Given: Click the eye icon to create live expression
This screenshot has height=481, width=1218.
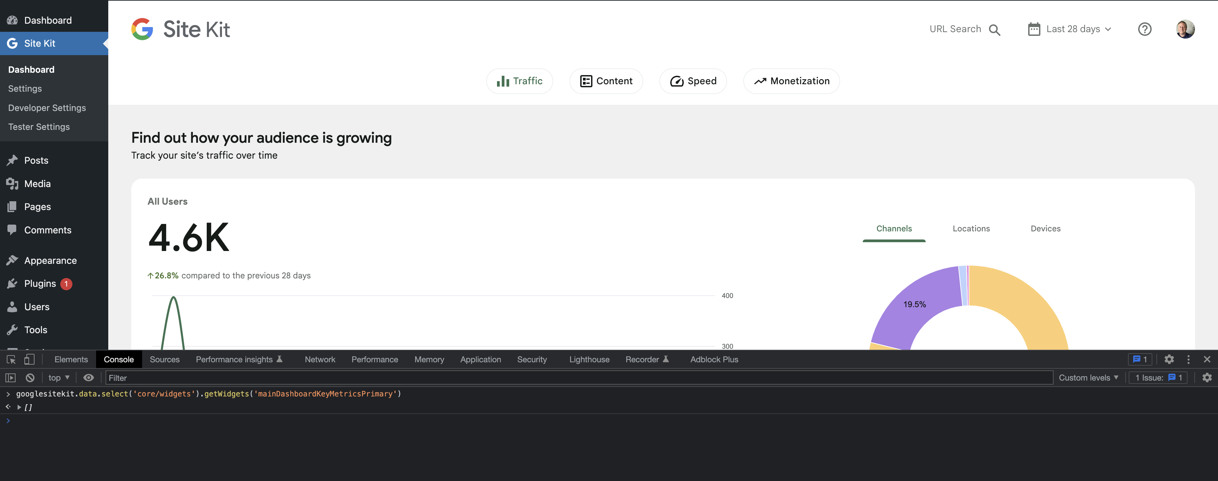Looking at the screenshot, I should click(x=88, y=377).
